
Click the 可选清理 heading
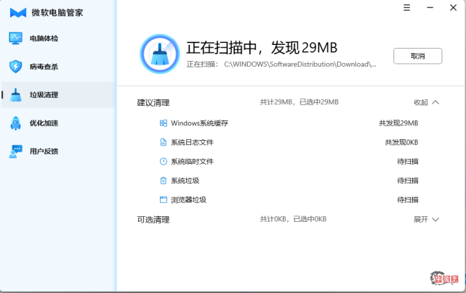(153, 220)
